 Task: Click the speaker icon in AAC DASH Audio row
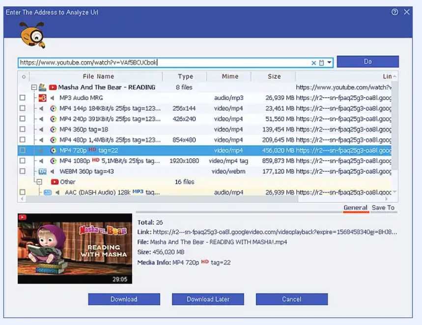click(57, 193)
